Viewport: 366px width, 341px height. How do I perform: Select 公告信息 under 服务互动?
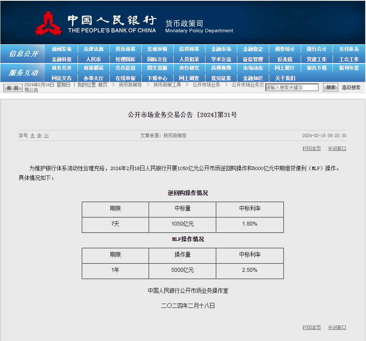click(x=125, y=68)
